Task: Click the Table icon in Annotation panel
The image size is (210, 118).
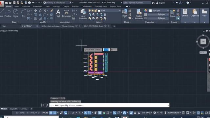Action: [73, 18]
